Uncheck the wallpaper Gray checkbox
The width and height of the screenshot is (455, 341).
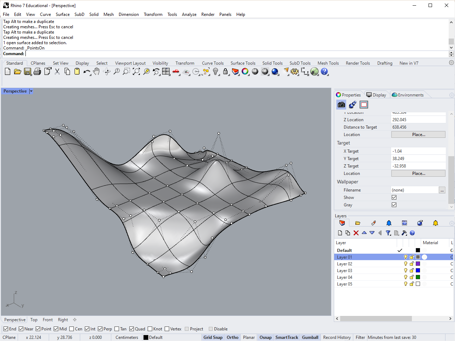click(x=394, y=205)
